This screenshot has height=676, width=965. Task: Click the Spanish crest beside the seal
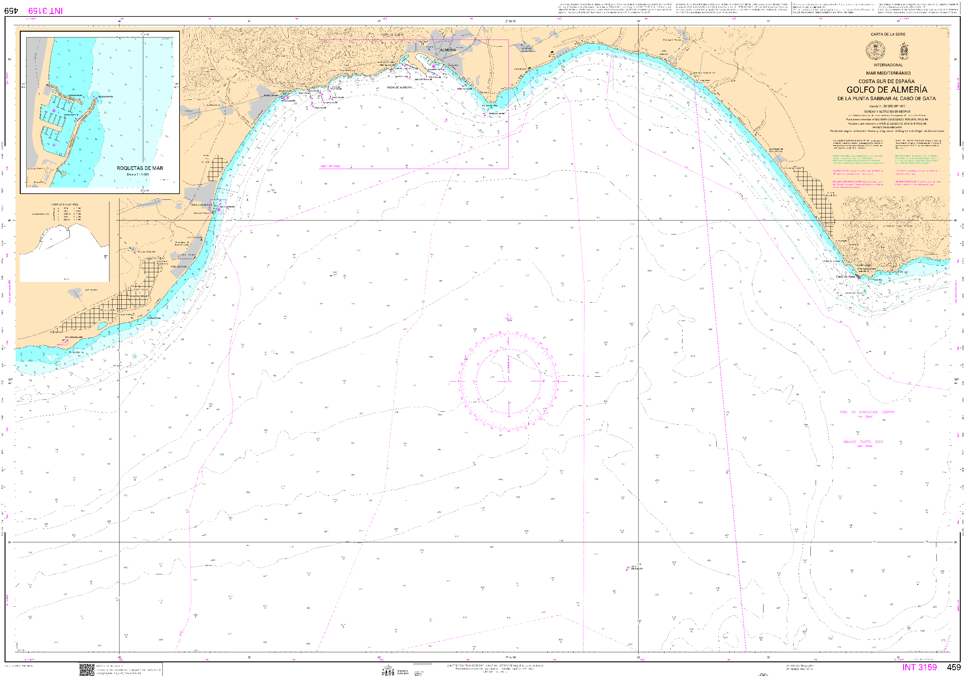[x=904, y=51]
